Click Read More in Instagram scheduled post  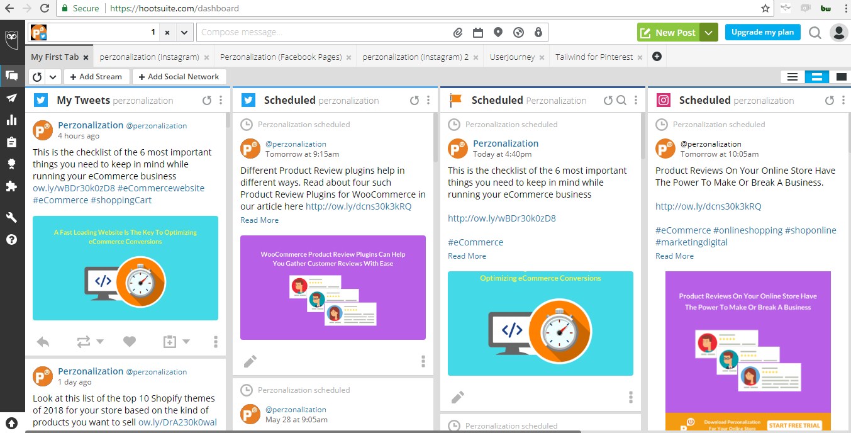click(x=674, y=256)
